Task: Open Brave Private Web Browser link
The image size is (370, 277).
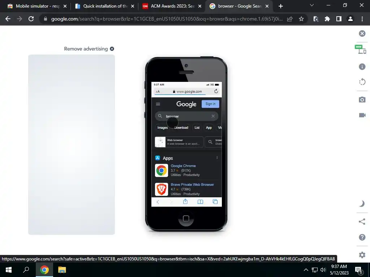Action: 192,184
